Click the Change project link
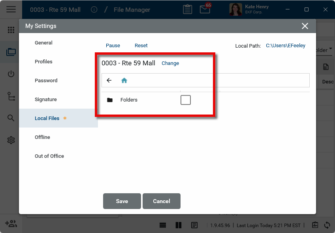Viewport: 335px width, 233px height. click(x=170, y=63)
